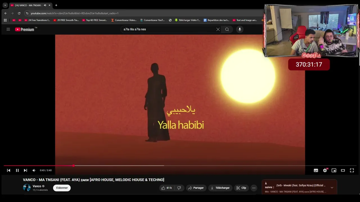Open the 'Repartition des tach...' bookmark
Image resolution: width=360 pixels, height=202 pixels.
click(x=216, y=20)
